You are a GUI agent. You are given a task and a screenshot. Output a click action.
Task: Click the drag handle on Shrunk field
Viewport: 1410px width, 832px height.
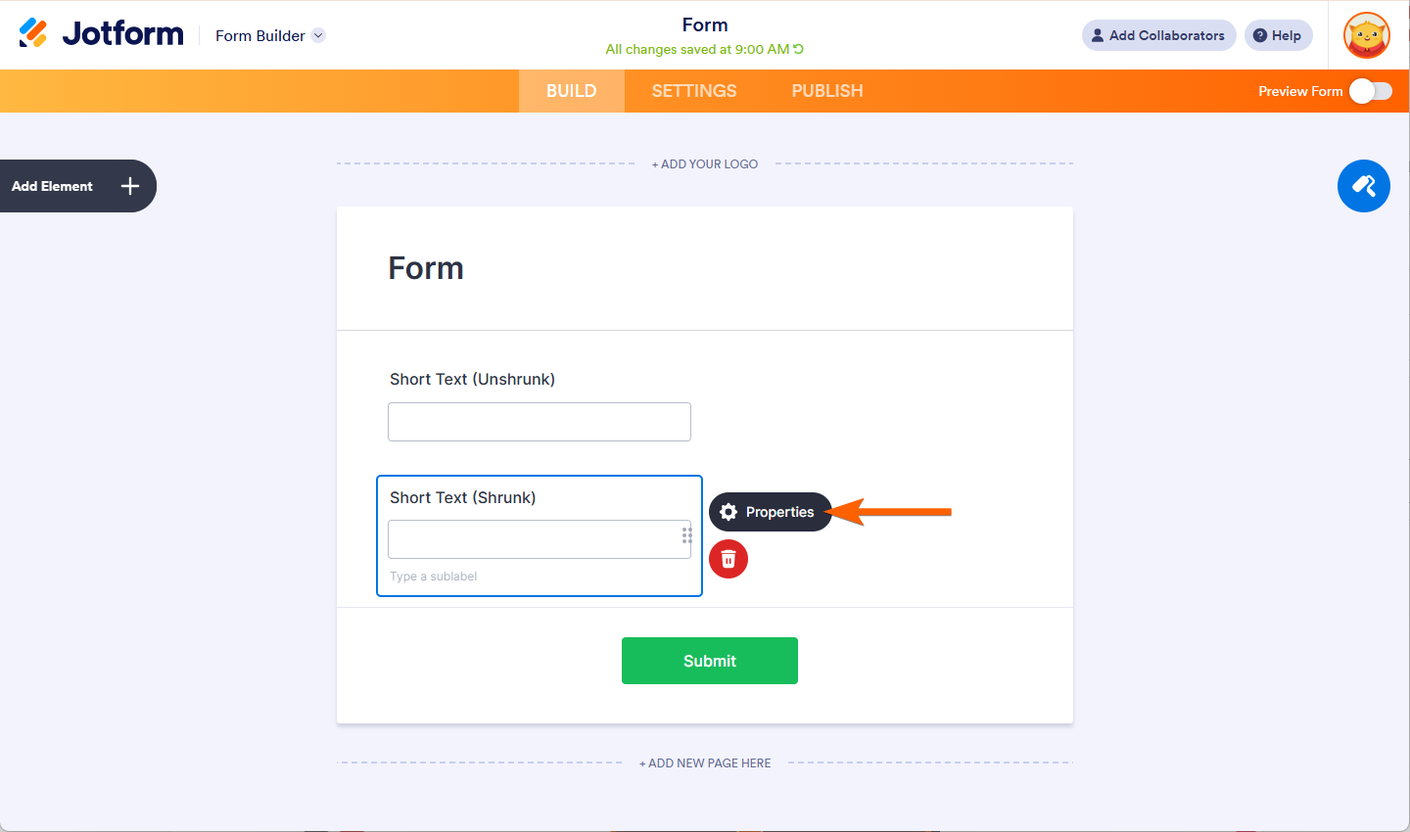click(x=687, y=534)
